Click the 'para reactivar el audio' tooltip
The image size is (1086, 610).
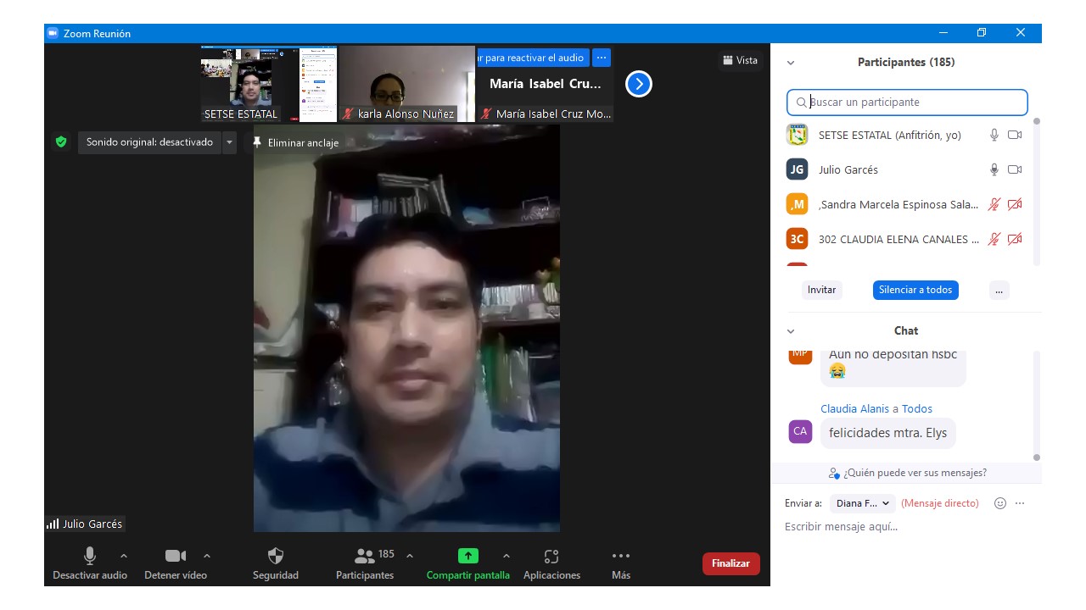pyautogui.click(x=534, y=58)
